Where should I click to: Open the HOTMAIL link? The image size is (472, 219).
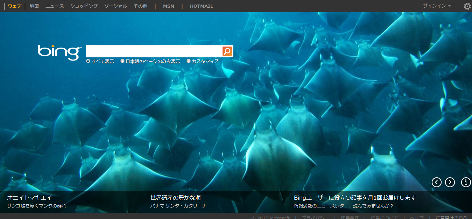(x=201, y=6)
